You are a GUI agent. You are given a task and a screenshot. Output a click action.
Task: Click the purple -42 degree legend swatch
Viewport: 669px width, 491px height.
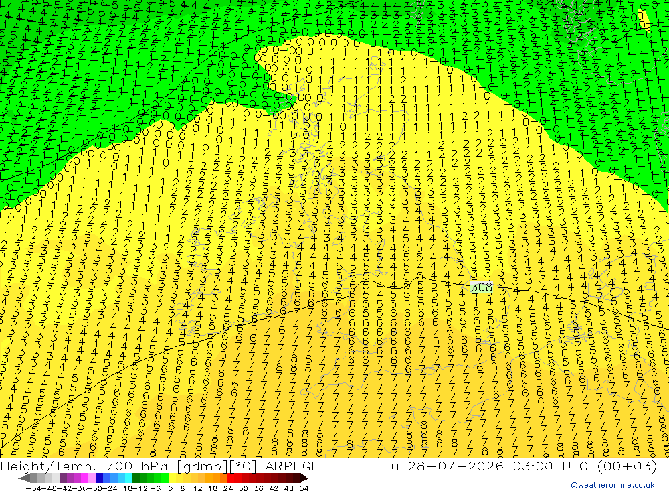(63, 478)
